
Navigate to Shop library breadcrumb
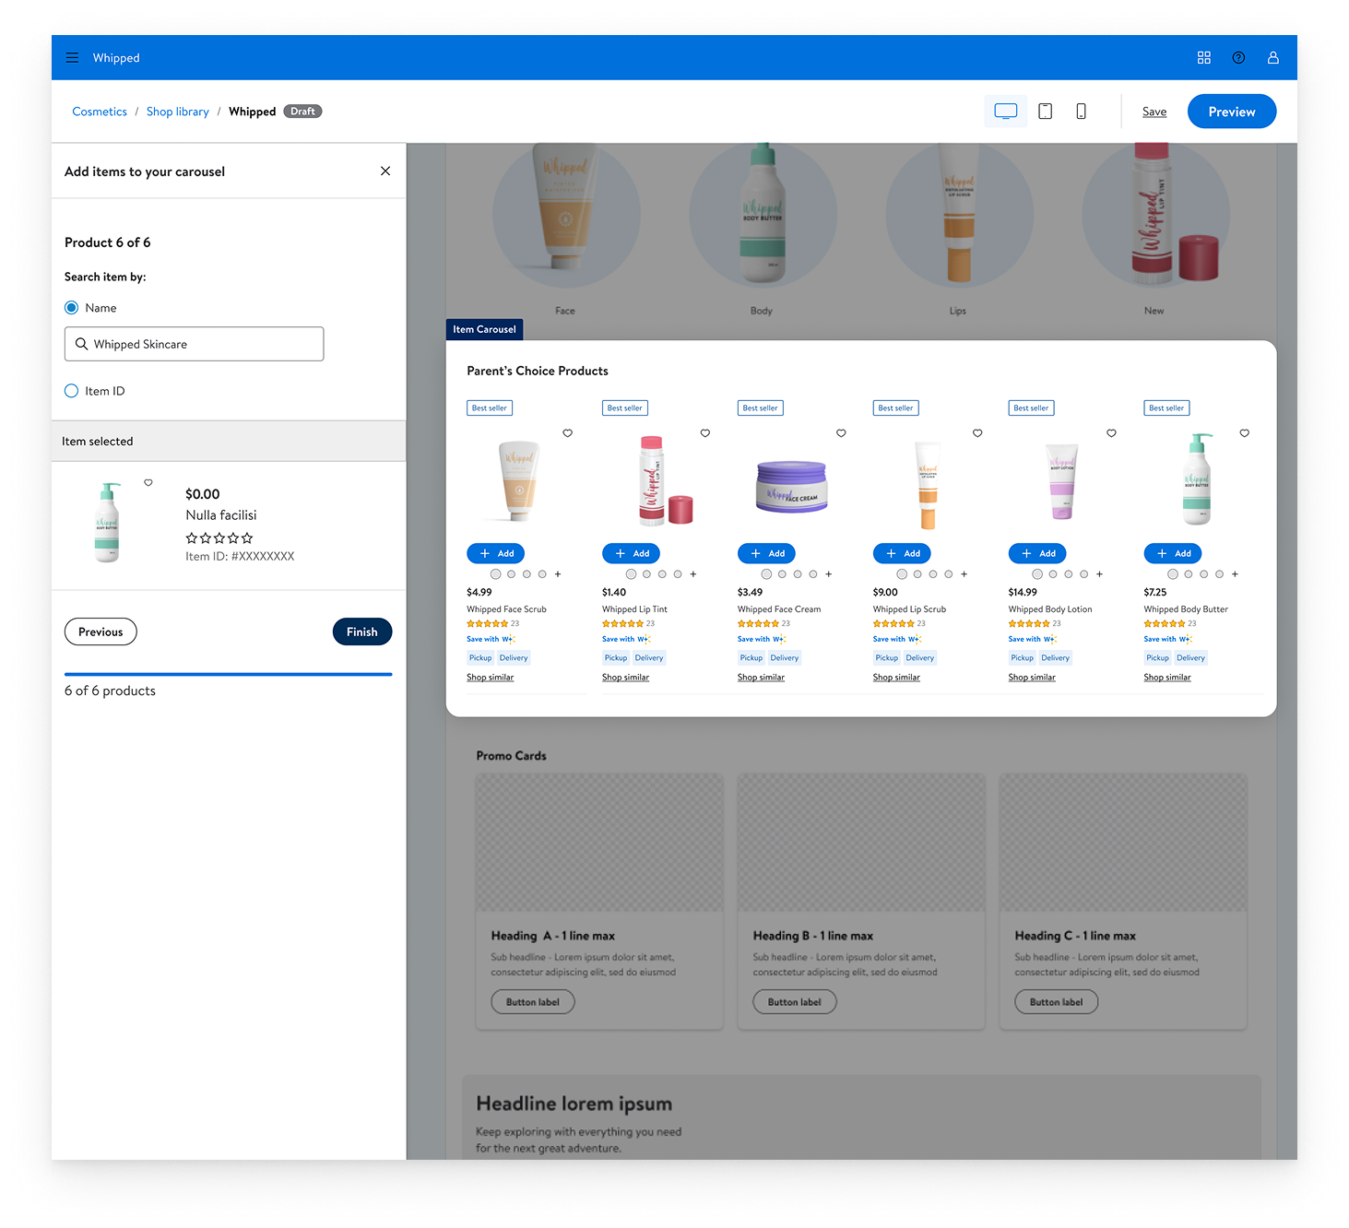(178, 112)
